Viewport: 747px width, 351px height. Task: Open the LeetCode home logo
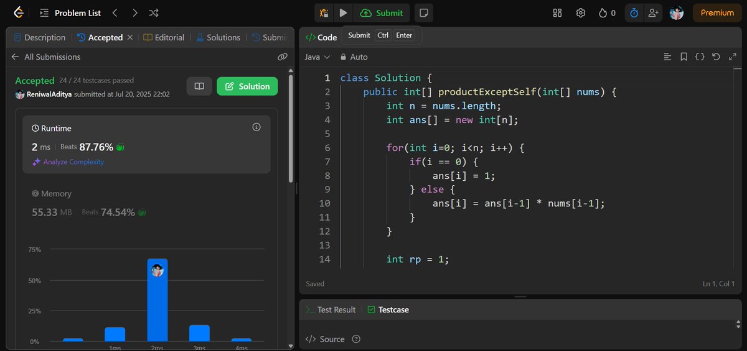(x=19, y=12)
